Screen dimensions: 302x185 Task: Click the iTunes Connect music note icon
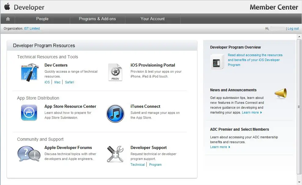point(115,114)
